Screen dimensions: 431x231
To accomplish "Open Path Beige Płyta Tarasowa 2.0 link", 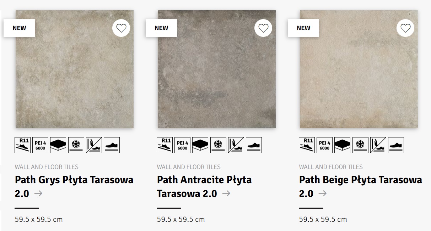I will [360, 180].
